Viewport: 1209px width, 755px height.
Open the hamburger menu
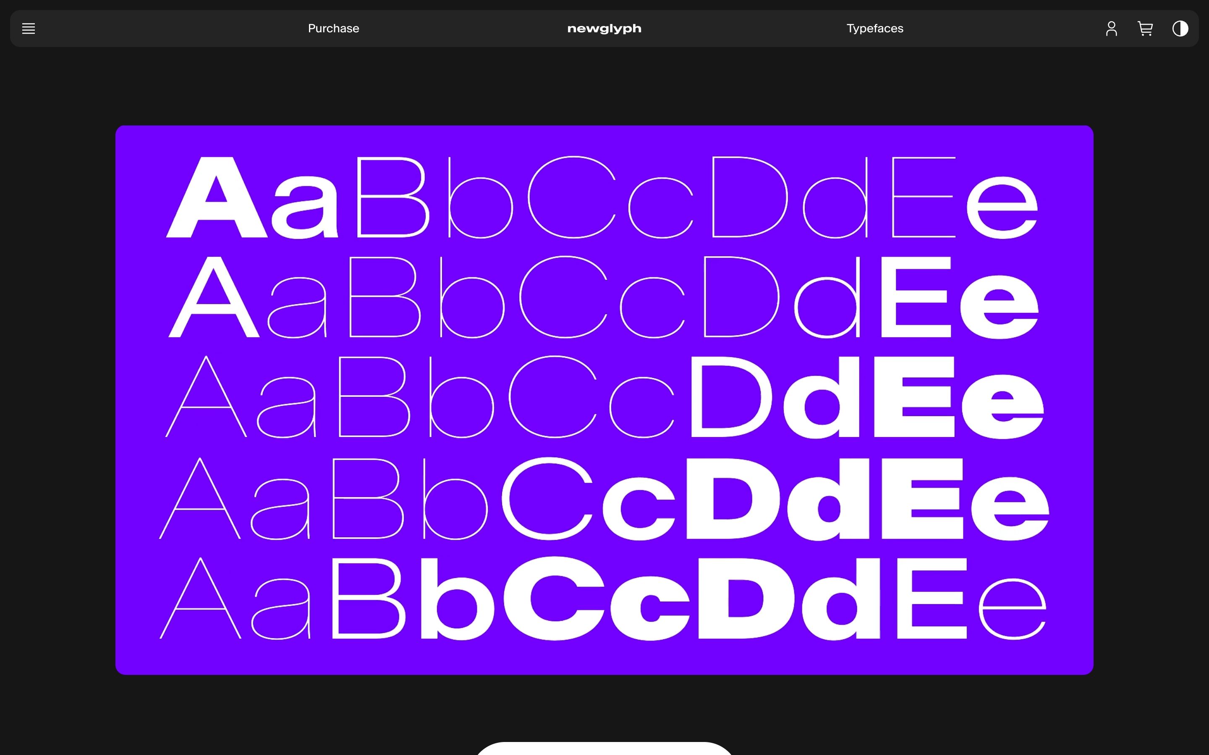[x=29, y=29]
